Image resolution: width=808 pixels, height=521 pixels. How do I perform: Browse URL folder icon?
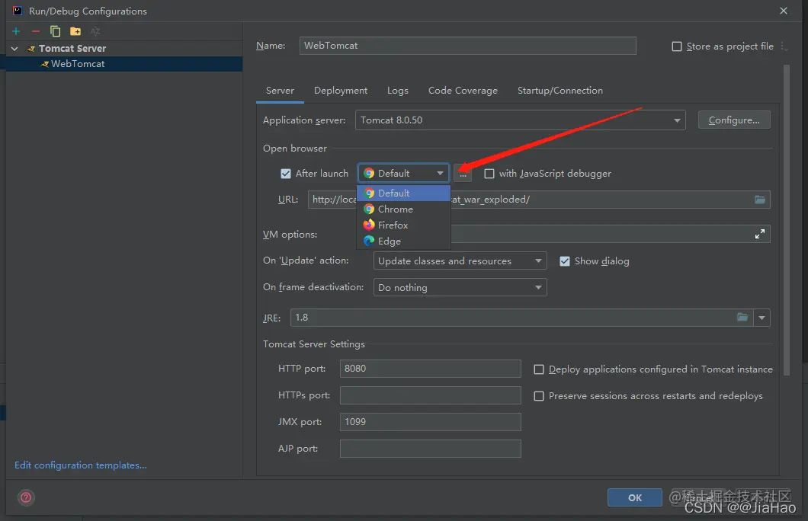pyautogui.click(x=759, y=200)
